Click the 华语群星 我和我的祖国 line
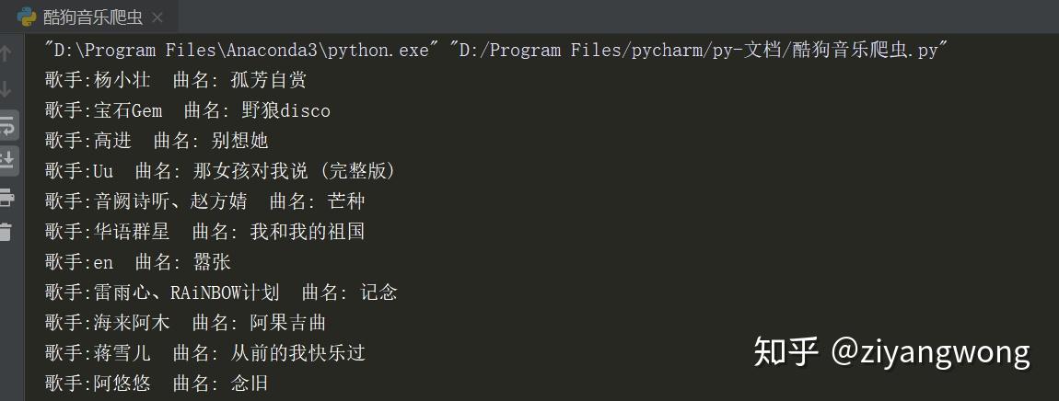 204,232
